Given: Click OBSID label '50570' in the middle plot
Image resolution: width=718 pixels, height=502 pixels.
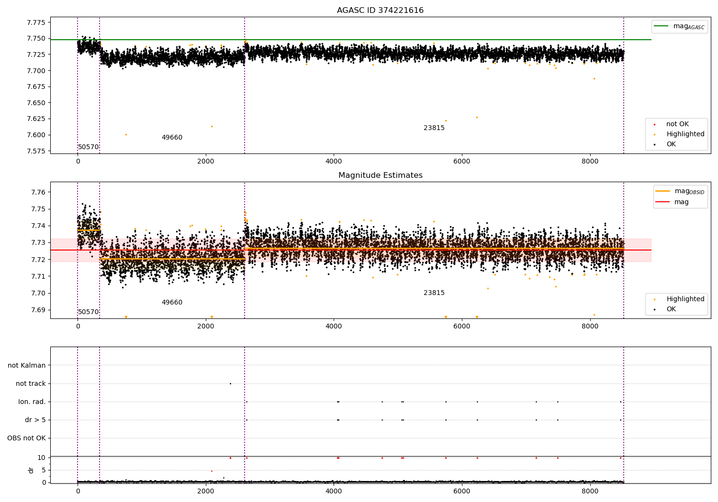Looking at the screenshot, I should click(x=89, y=312).
